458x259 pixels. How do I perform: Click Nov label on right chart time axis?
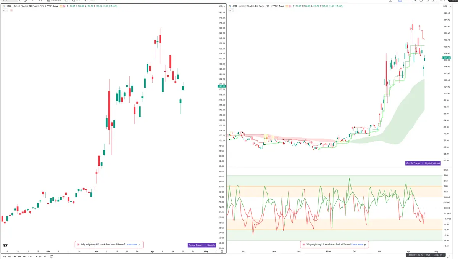tap(274, 251)
